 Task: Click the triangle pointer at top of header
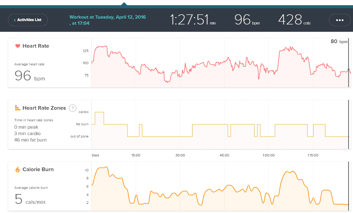click(x=124, y=4)
